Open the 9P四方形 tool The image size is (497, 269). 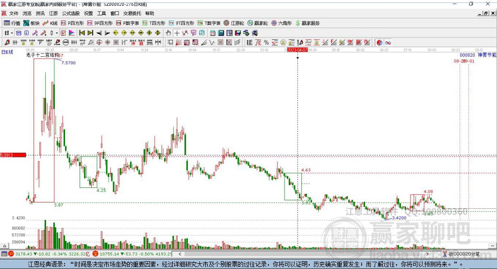click(99, 23)
